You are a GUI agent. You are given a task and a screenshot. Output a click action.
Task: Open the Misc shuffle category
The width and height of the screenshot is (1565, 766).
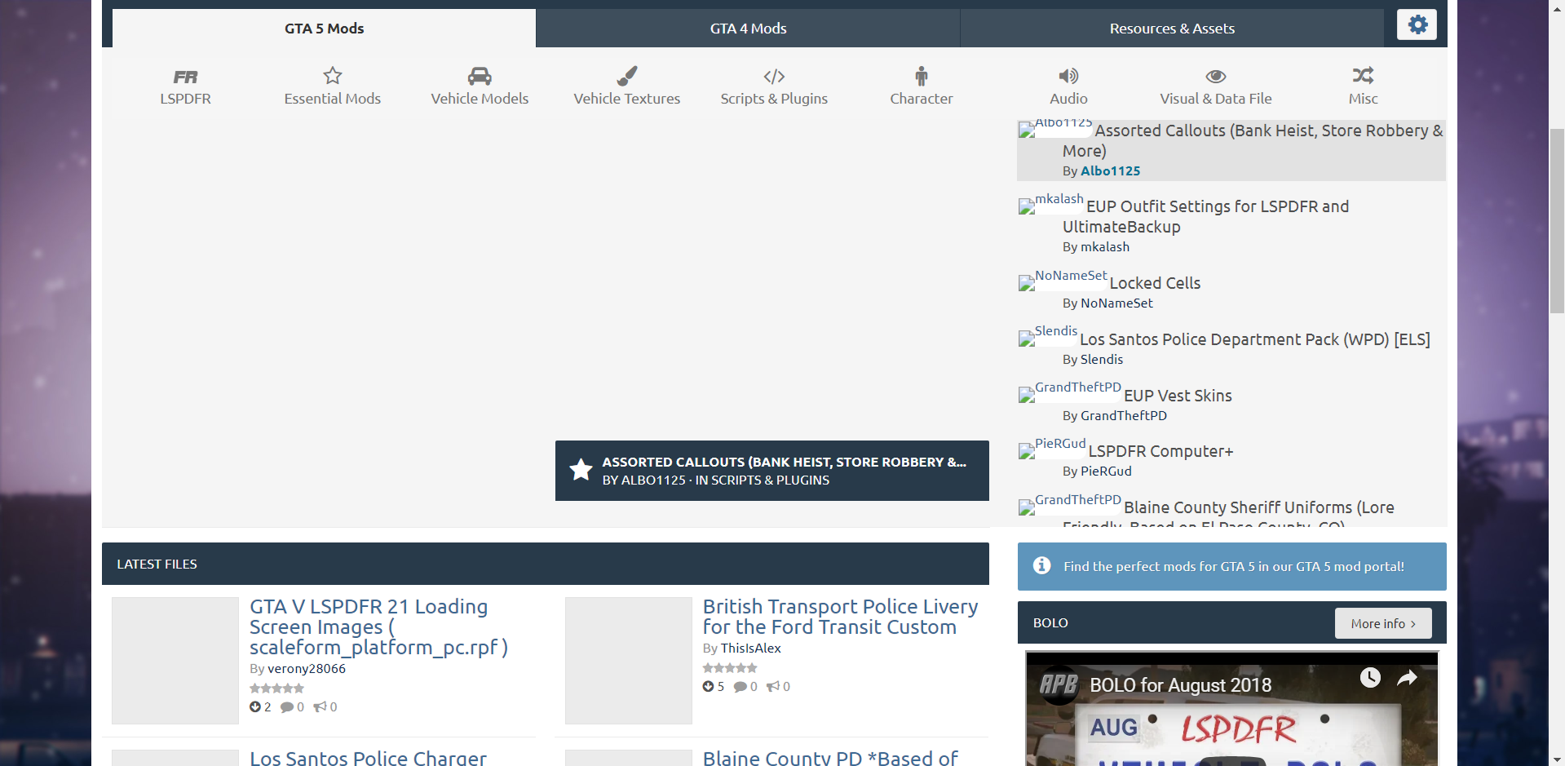pos(1363,86)
